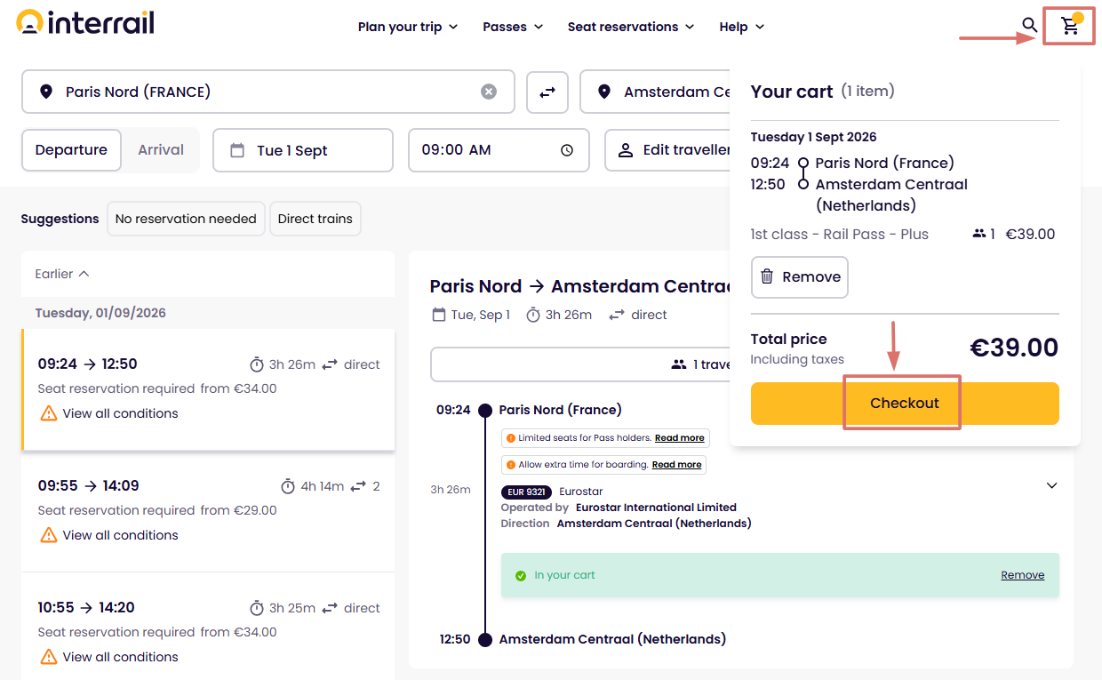Clear the Paris Nord origin field
The width and height of the screenshot is (1102, 680).
coord(489,92)
